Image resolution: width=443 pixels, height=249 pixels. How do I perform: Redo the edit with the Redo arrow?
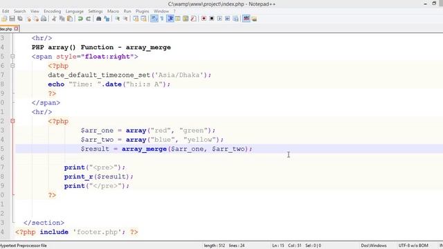pyautogui.click(x=88, y=19)
